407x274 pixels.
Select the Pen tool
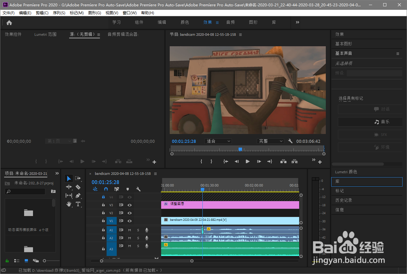click(x=78, y=196)
